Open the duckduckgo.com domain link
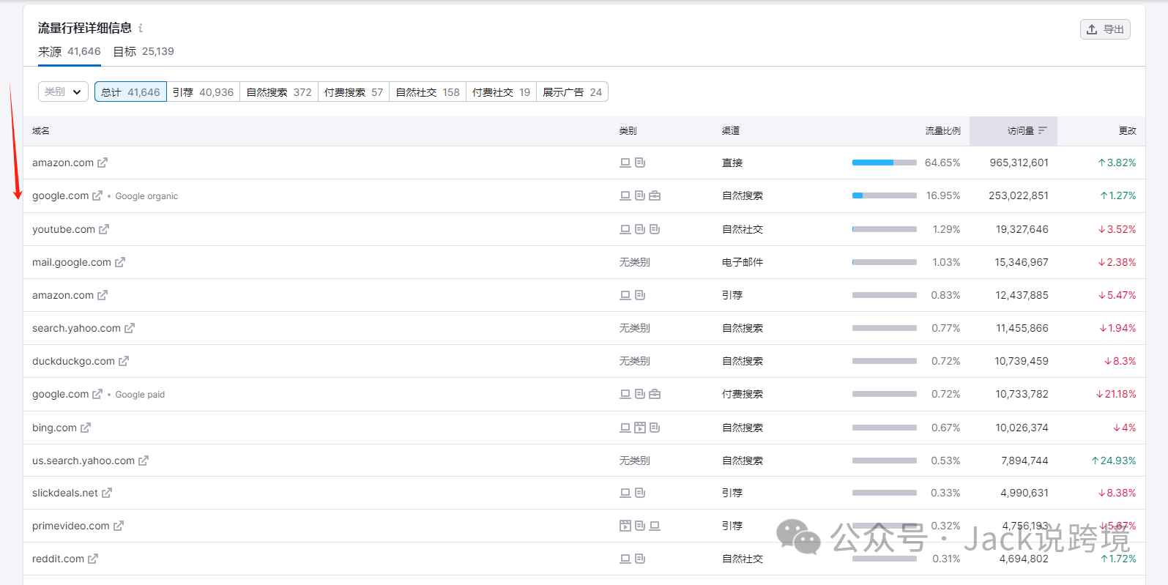 click(x=73, y=361)
